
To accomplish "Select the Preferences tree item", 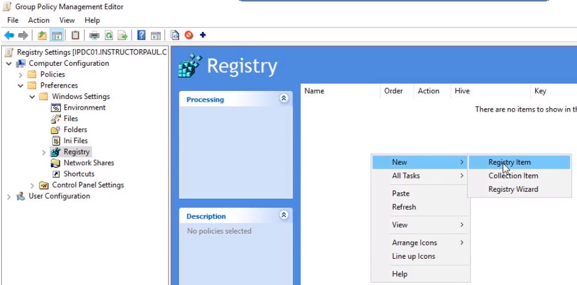I will (x=59, y=85).
